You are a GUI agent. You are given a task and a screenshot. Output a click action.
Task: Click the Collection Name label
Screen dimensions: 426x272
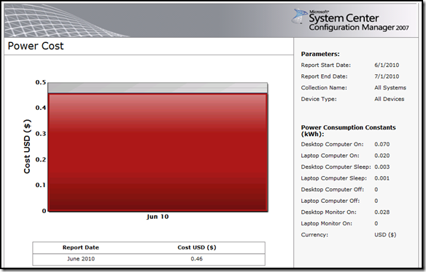click(324, 88)
